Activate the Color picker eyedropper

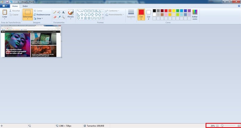(59, 17)
